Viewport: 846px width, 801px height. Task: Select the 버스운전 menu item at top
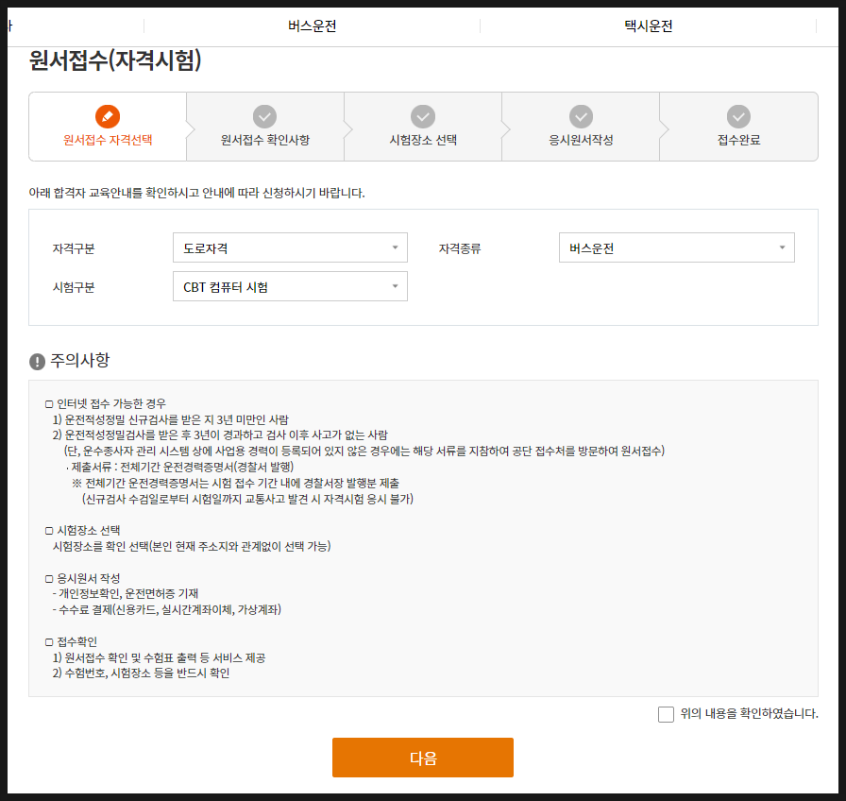click(312, 26)
